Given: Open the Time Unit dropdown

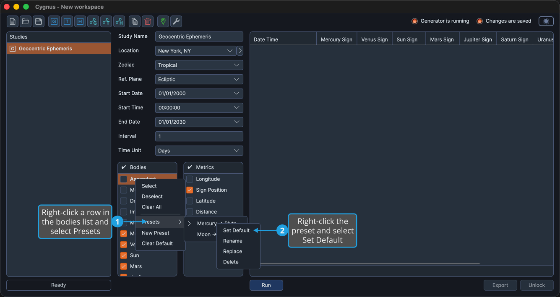Looking at the screenshot, I should 199,151.
